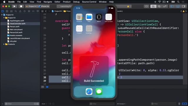Screen dimensions: 188x106
Task: Open the Auto variables scope dropdown
Action: (44, 104)
